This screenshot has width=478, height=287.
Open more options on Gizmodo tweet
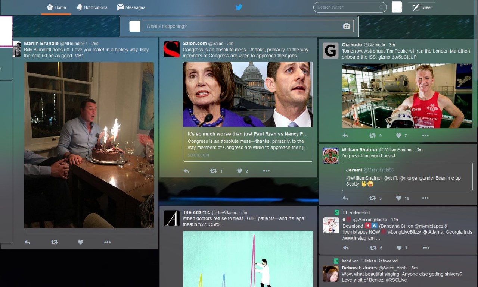425,136
